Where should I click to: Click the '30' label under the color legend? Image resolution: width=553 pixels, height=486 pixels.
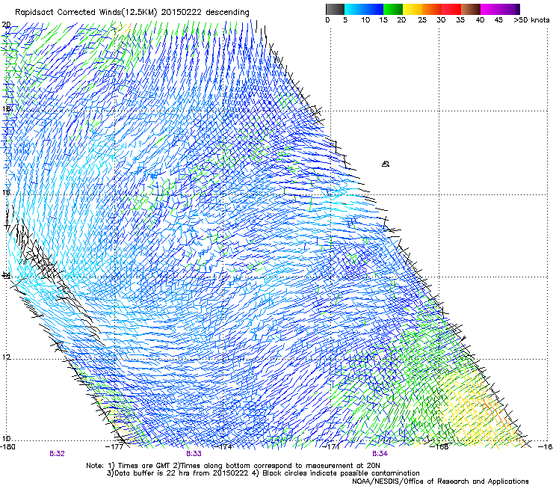[441, 20]
